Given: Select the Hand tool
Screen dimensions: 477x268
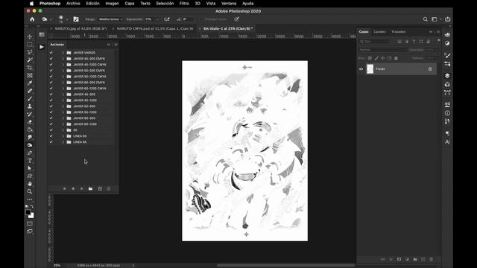Looking at the screenshot, I should pos(30,184).
